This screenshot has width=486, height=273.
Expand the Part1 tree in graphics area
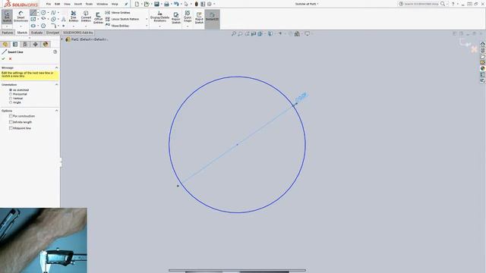coord(62,39)
